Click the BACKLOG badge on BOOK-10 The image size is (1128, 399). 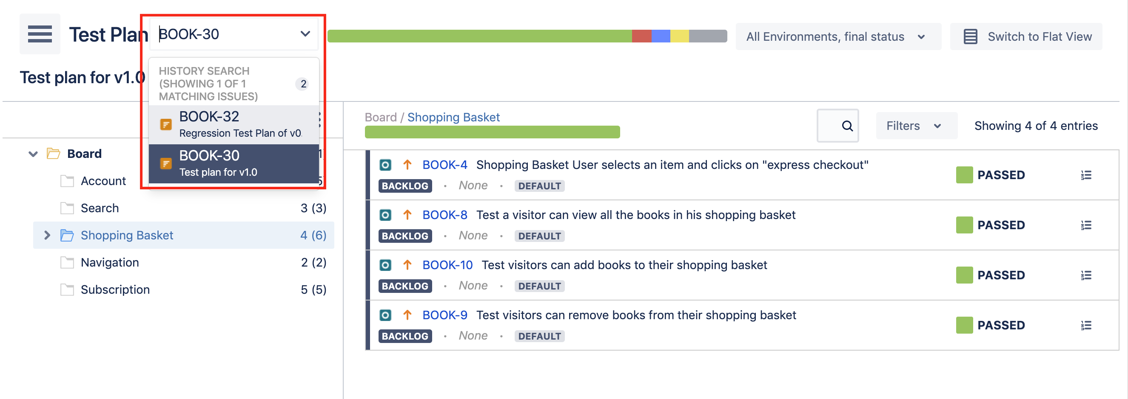click(405, 286)
